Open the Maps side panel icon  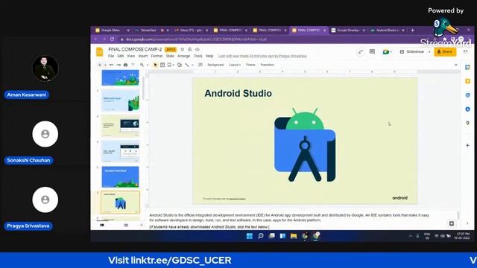coord(467,123)
